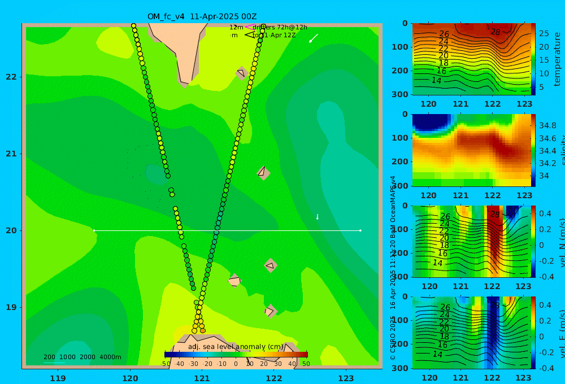This screenshot has height=384, width=565.
Task: Open the vel. N section panel
Action: pos(471,241)
